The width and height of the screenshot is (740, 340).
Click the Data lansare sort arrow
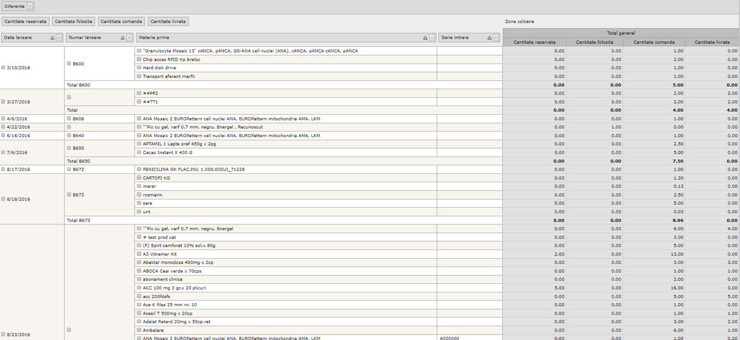pos(52,38)
